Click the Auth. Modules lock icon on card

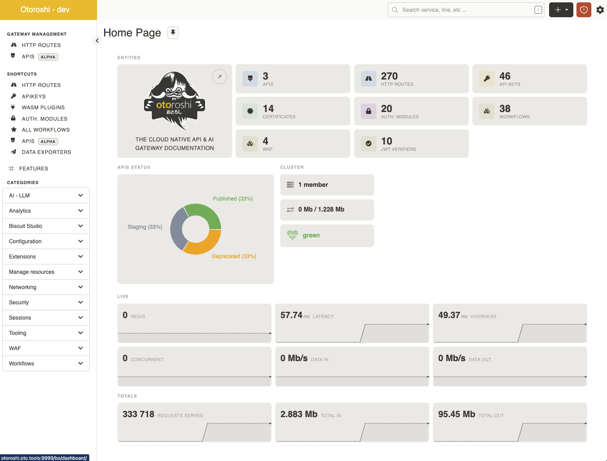(x=368, y=111)
